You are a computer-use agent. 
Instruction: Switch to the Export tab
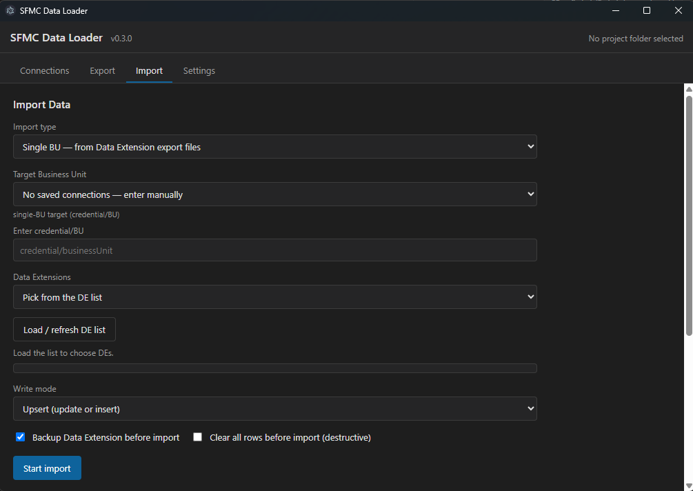tap(102, 71)
